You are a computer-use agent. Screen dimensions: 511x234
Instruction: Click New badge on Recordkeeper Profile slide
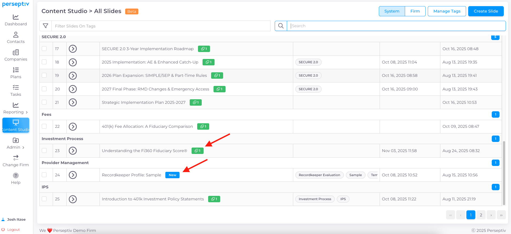pos(172,175)
